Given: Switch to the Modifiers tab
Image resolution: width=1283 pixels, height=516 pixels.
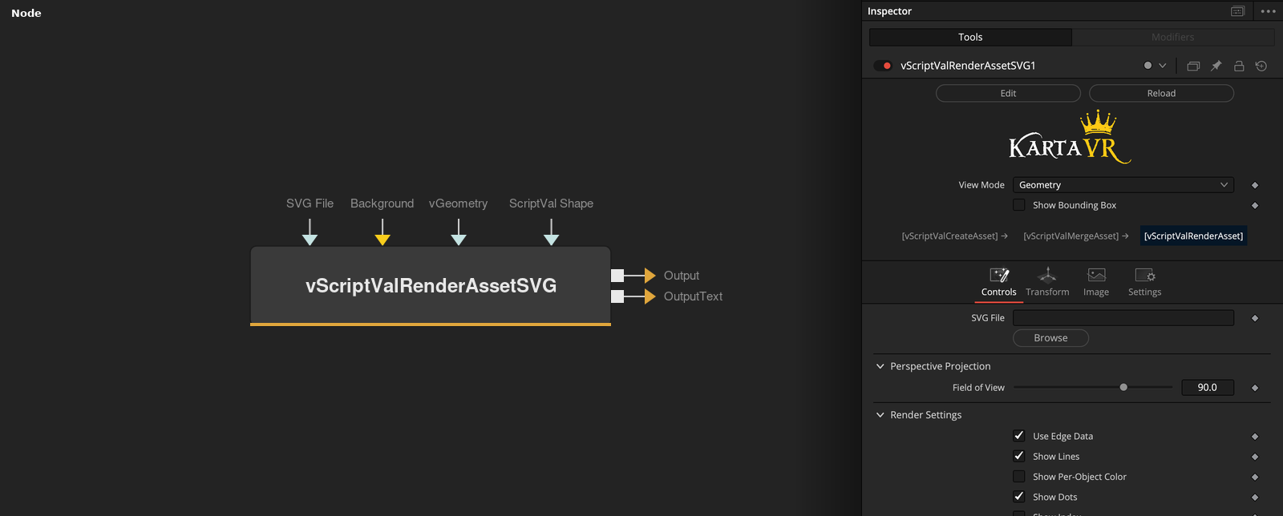Looking at the screenshot, I should (x=1173, y=37).
